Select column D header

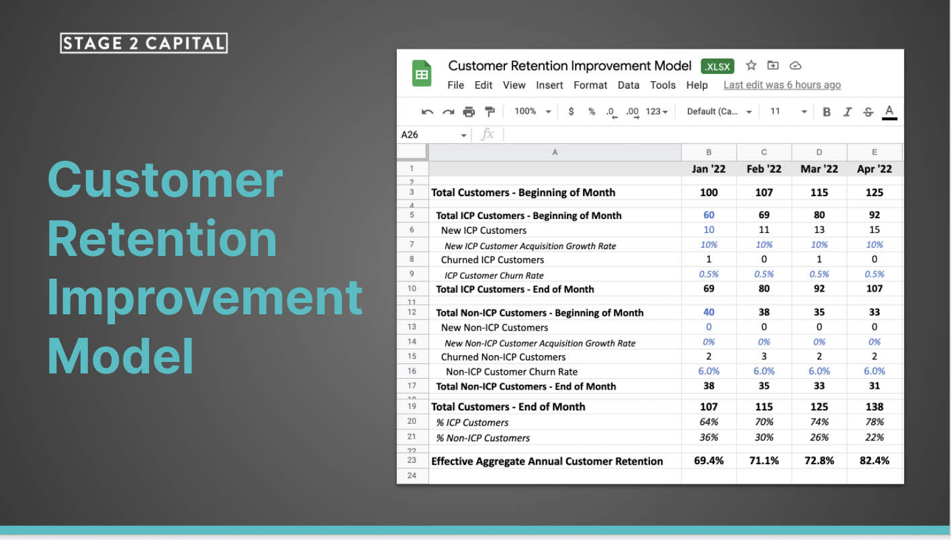[x=819, y=152]
